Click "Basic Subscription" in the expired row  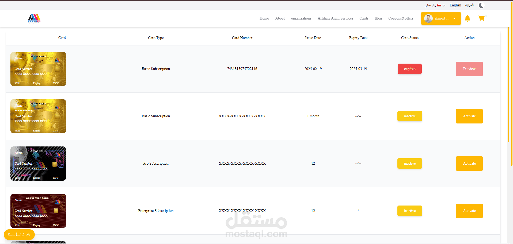click(x=156, y=69)
